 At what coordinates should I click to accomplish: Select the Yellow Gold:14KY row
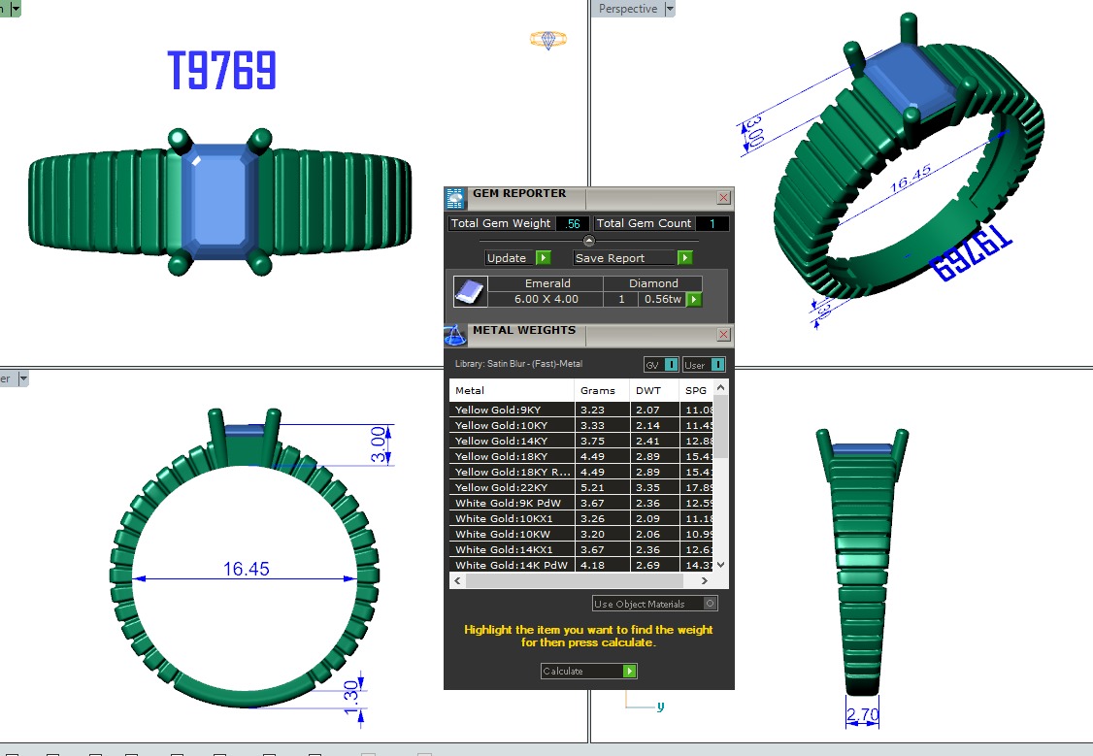tap(514, 441)
